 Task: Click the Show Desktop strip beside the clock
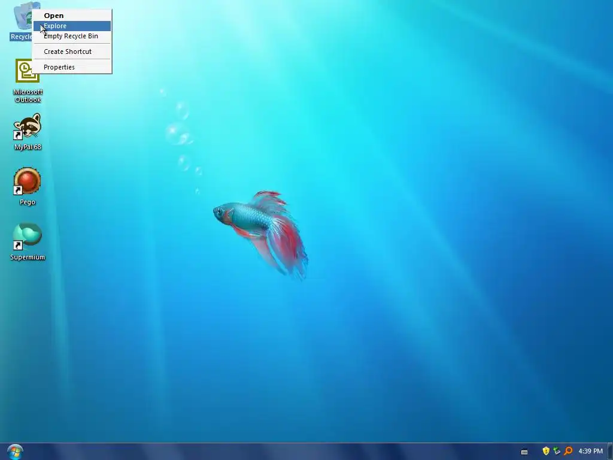(610, 452)
